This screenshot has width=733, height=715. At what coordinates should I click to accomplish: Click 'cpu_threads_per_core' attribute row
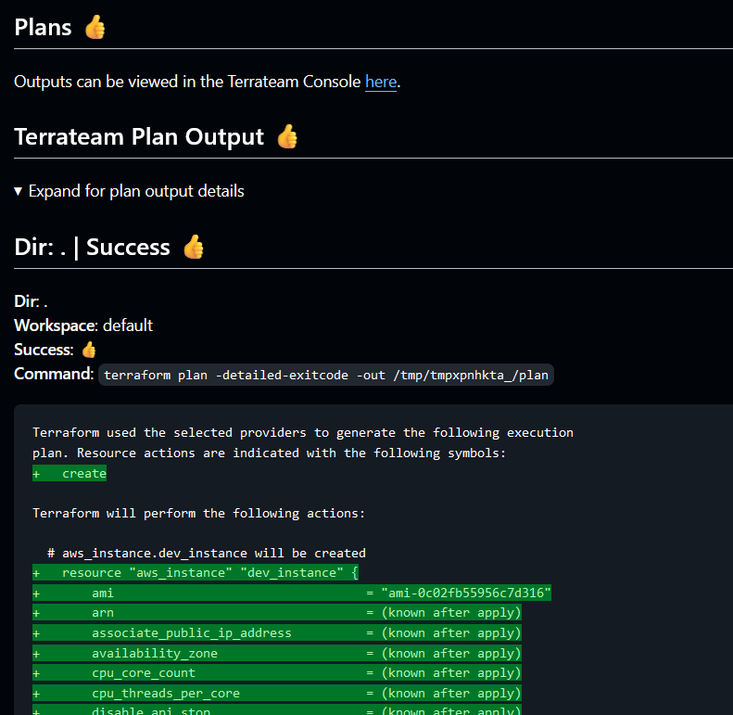[x=277, y=693]
